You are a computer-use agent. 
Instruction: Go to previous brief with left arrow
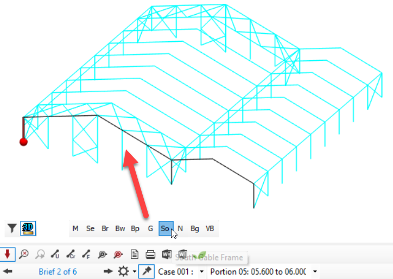[x=8, y=271]
